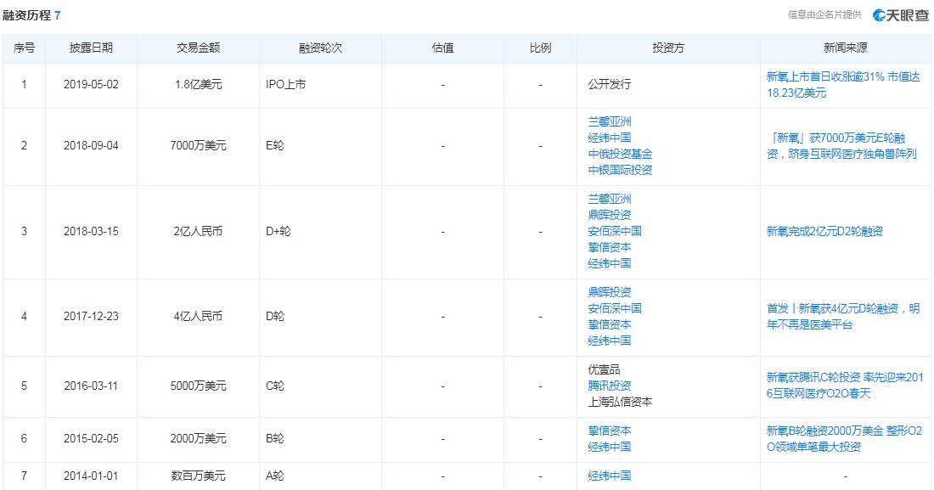Image resolution: width=934 pixels, height=490 pixels.
Task: Click 公开发行 investor cell
Action: click(x=610, y=85)
